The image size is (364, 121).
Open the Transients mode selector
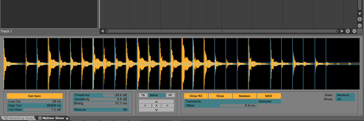pos(220,101)
